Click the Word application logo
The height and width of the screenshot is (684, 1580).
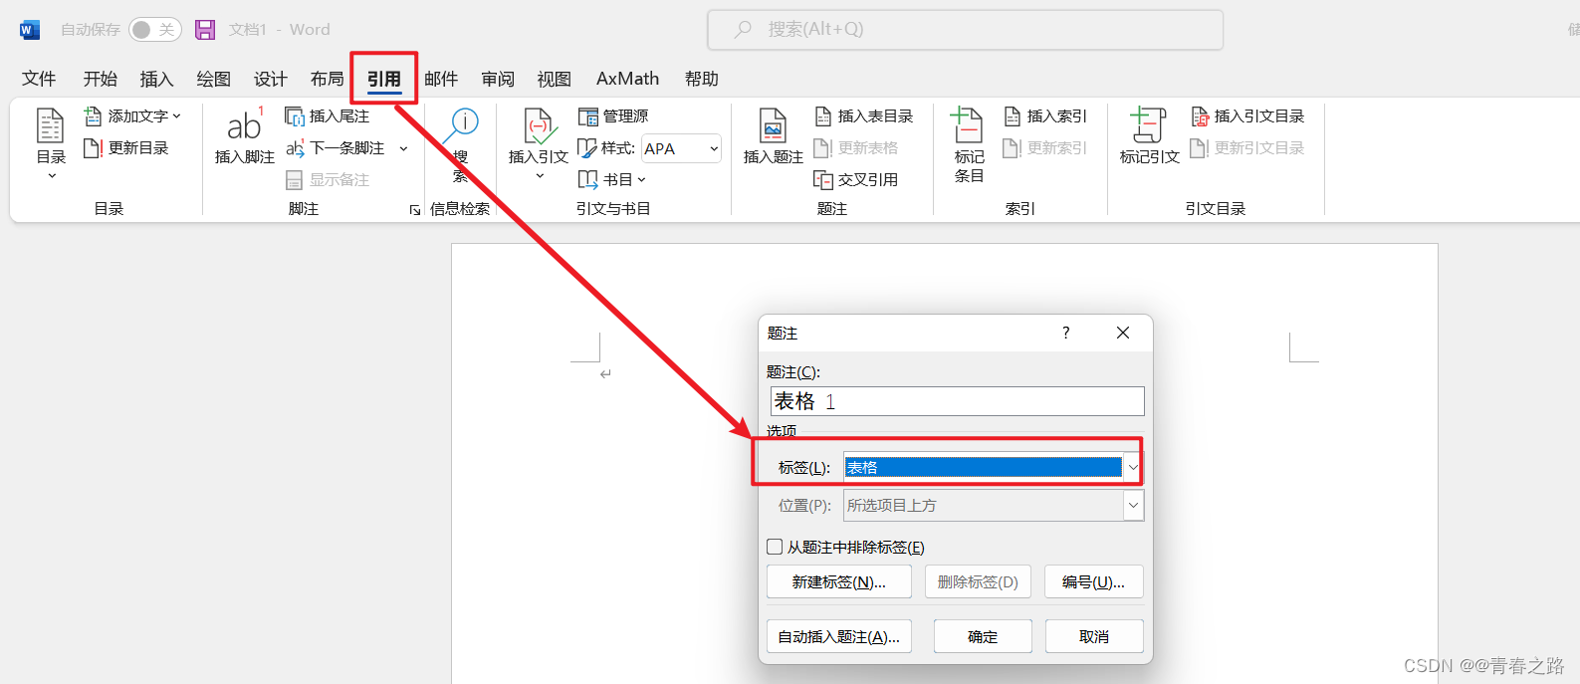click(29, 30)
